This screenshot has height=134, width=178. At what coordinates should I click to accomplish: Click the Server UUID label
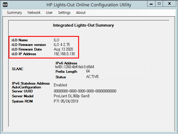pos(22,91)
